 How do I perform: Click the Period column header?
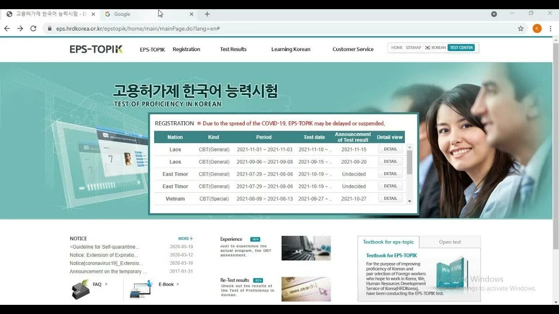point(264,137)
